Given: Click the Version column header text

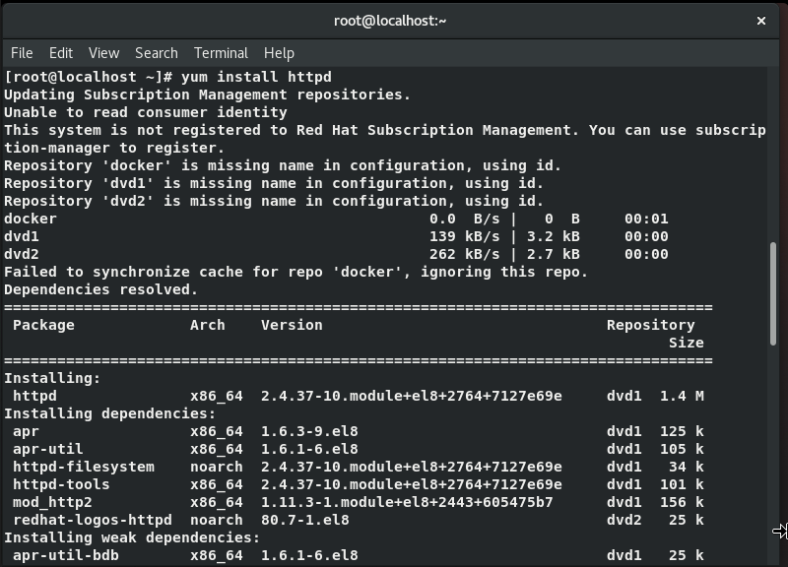Looking at the screenshot, I should coord(292,325).
